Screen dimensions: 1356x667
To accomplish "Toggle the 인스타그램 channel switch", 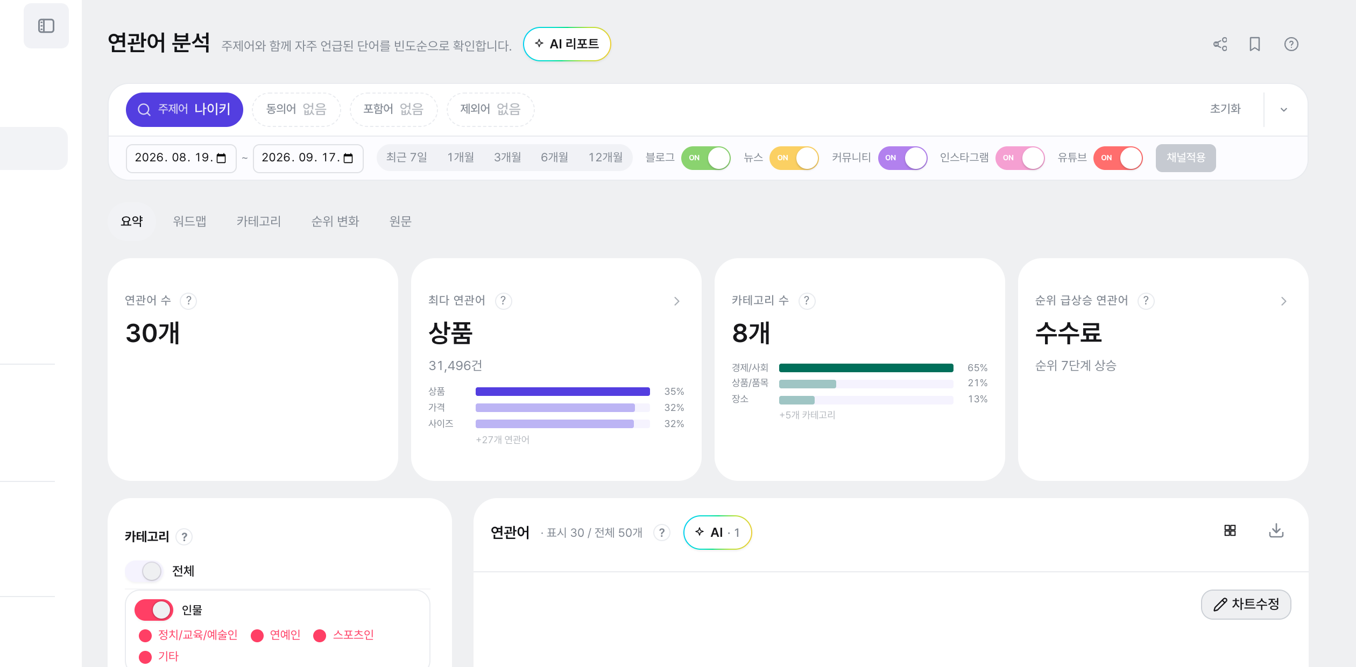I will (x=1020, y=158).
